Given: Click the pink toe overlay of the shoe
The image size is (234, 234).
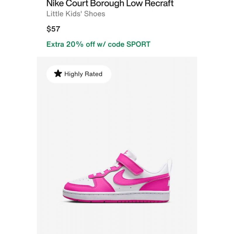Looking at the screenshot, I should (x=88, y=187).
